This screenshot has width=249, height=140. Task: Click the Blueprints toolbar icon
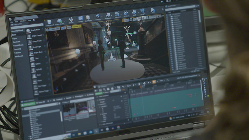pos(108,15)
